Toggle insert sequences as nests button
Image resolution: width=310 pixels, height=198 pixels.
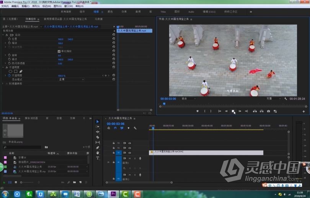pos(109,128)
